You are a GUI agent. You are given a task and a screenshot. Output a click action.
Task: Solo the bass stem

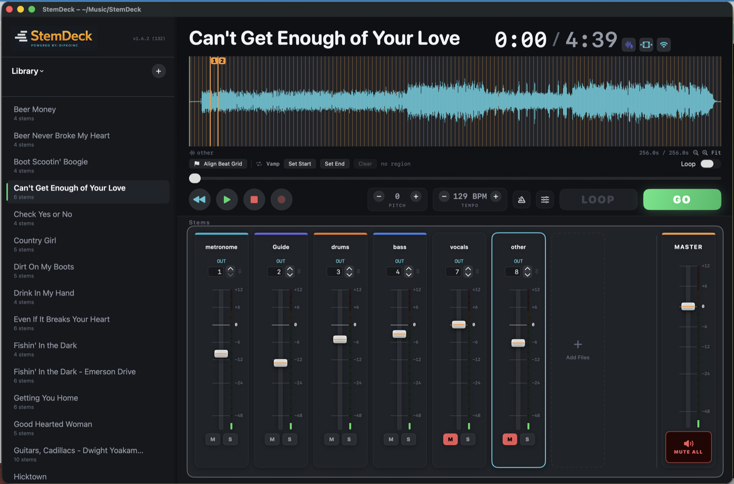coord(408,439)
